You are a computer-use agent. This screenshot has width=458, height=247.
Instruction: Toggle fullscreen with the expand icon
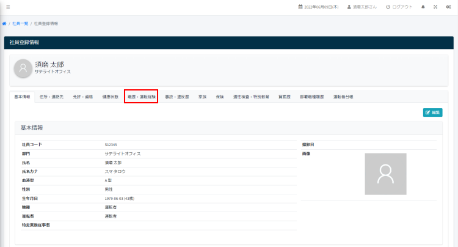(435, 7)
